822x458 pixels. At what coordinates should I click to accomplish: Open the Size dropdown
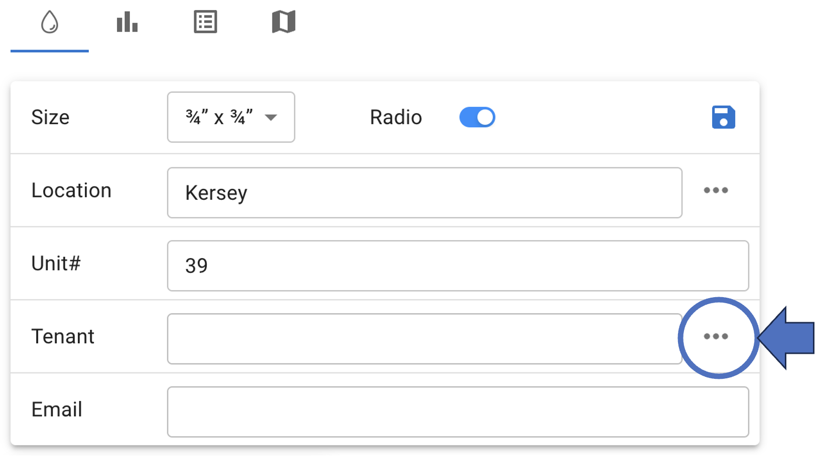231,117
